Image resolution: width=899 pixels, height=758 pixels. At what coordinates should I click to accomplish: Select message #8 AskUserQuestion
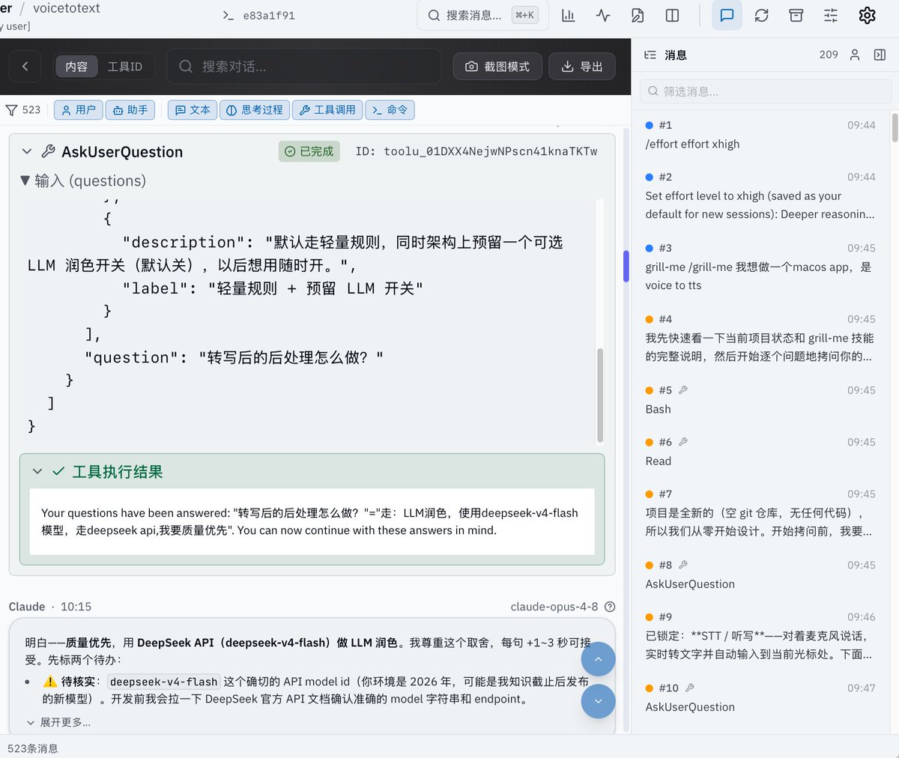760,574
